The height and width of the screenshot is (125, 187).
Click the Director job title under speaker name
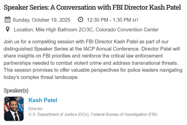(36, 109)
